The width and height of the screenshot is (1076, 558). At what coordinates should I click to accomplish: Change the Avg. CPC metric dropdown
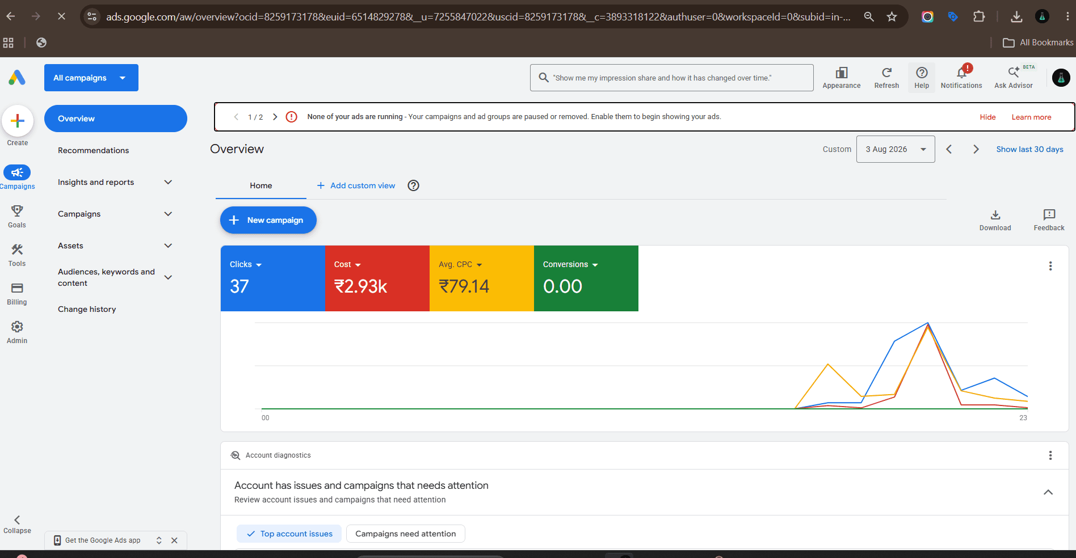tap(460, 264)
